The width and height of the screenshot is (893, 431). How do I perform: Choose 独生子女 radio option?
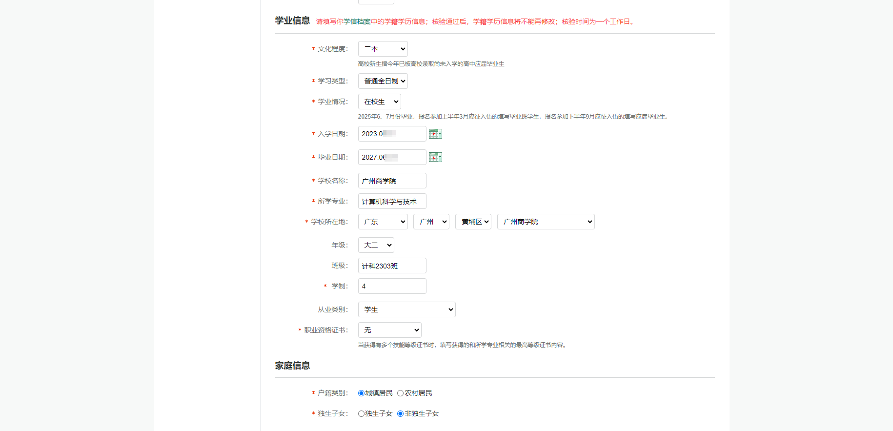[361, 414]
